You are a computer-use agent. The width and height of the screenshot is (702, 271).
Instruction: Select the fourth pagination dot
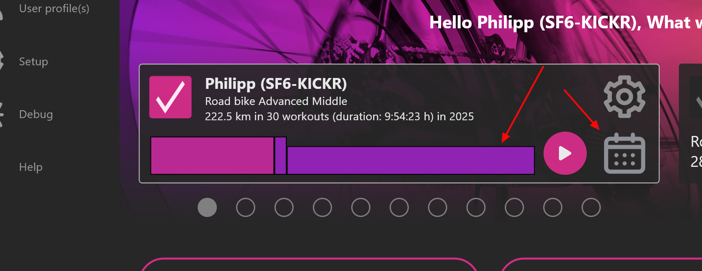point(322,207)
